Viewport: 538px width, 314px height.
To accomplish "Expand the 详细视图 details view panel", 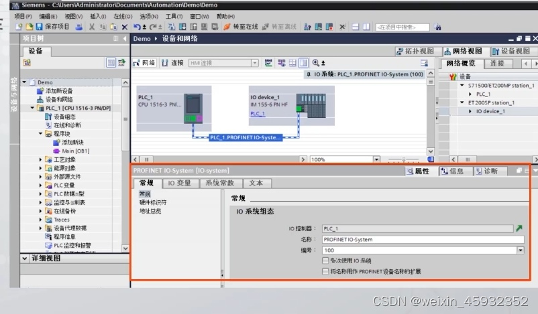I will click(x=25, y=258).
